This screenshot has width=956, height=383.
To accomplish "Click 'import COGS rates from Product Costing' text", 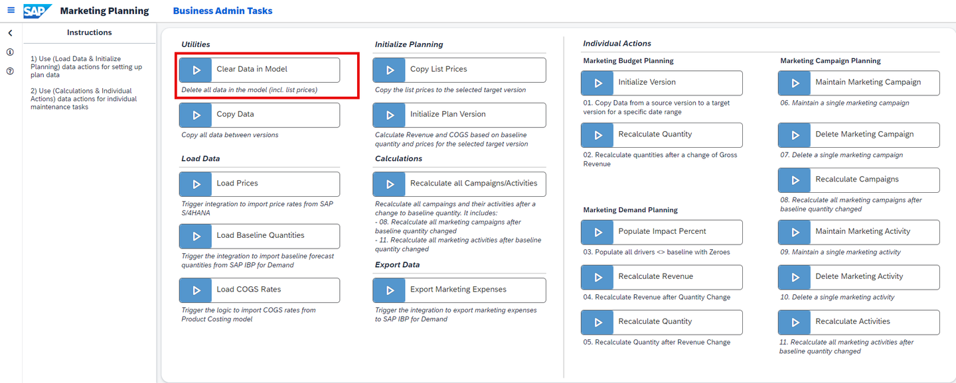I will point(248,314).
